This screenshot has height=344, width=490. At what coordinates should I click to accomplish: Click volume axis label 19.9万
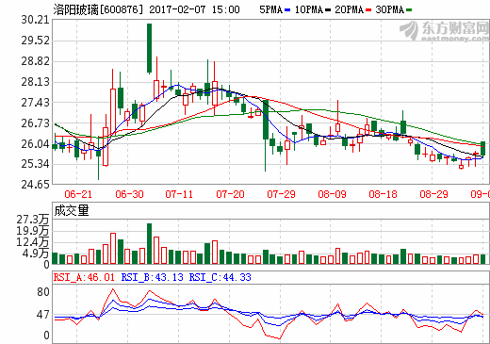point(33,231)
